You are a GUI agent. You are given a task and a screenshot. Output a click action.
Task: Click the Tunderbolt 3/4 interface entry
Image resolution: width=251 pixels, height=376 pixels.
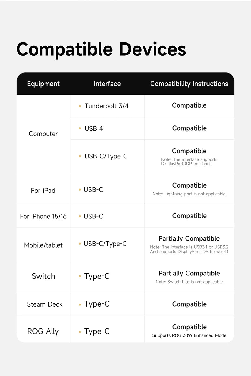click(x=106, y=106)
